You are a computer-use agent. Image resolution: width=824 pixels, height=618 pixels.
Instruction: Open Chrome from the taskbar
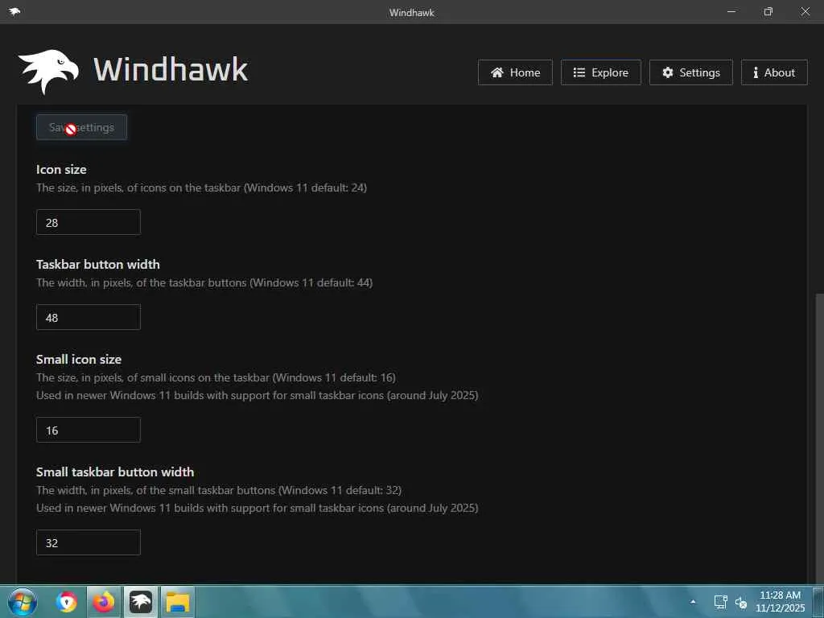pos(66,602)
